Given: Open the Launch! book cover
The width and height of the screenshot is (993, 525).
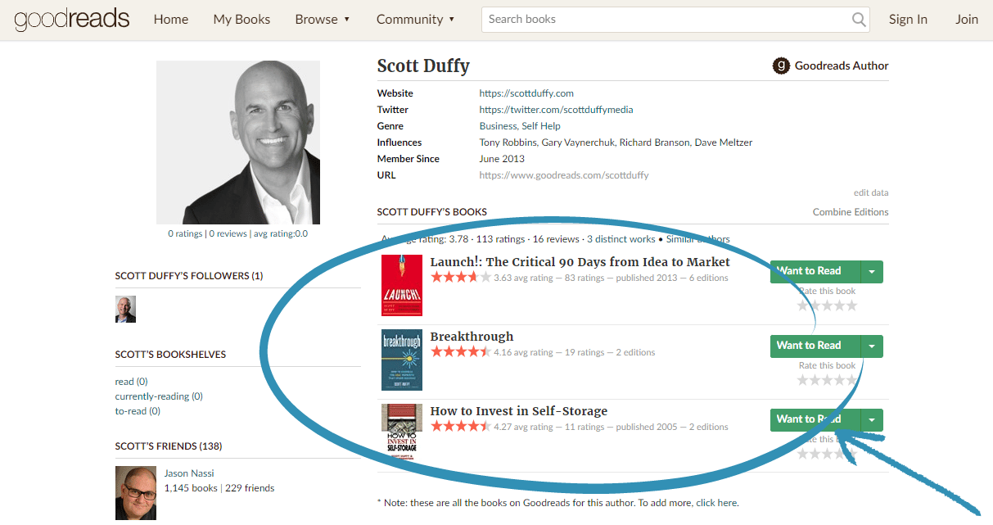Looking at the screenshot, I should [x=402, y=285].
